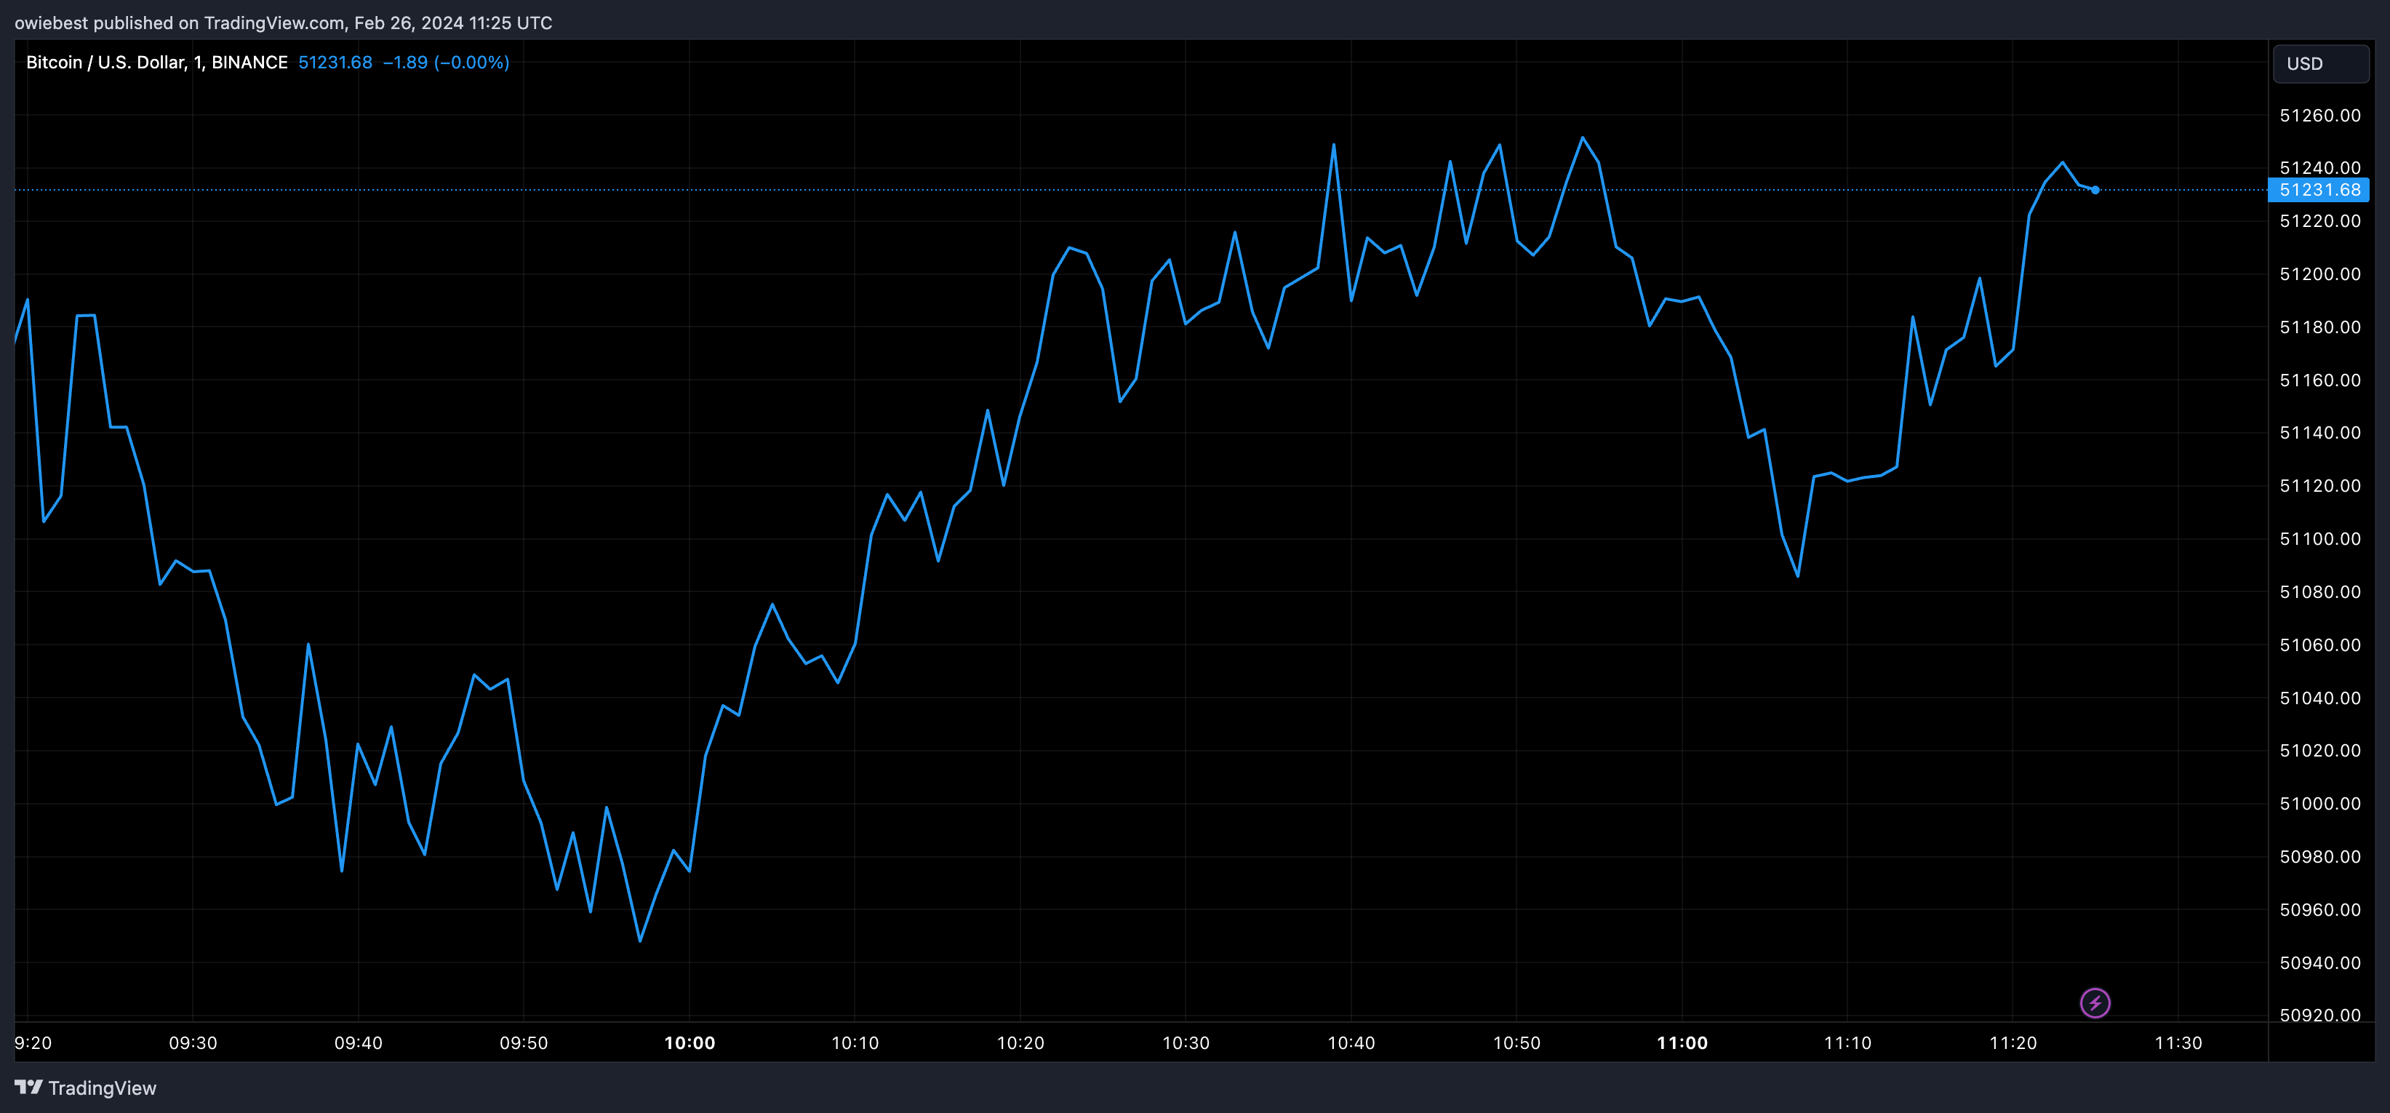Click the 50920.00 price axis label

click(2319, 1015)
